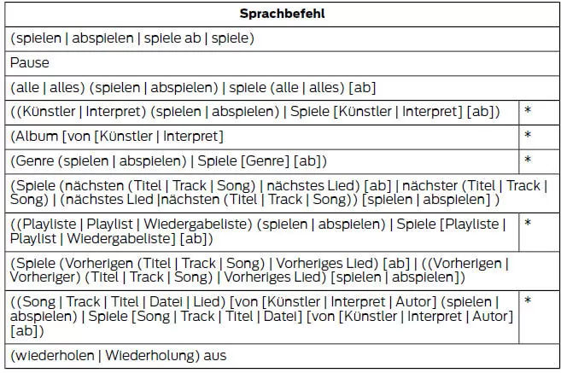Select the wiederholen Wiederholung aus row

click(x=283, y=356)
